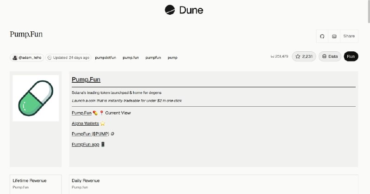The image size is (370, 194).
Task: Open the PumpFun app link
Action: (x=86, y=144)
